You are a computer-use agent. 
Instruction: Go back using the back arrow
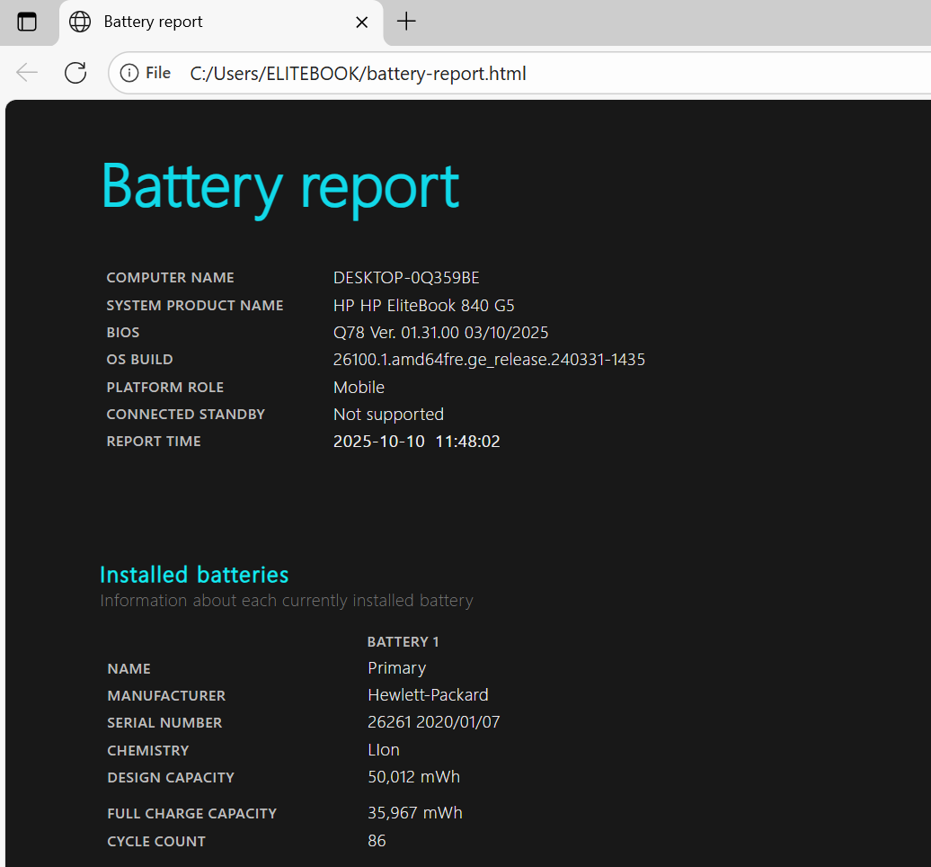point(27,73)
